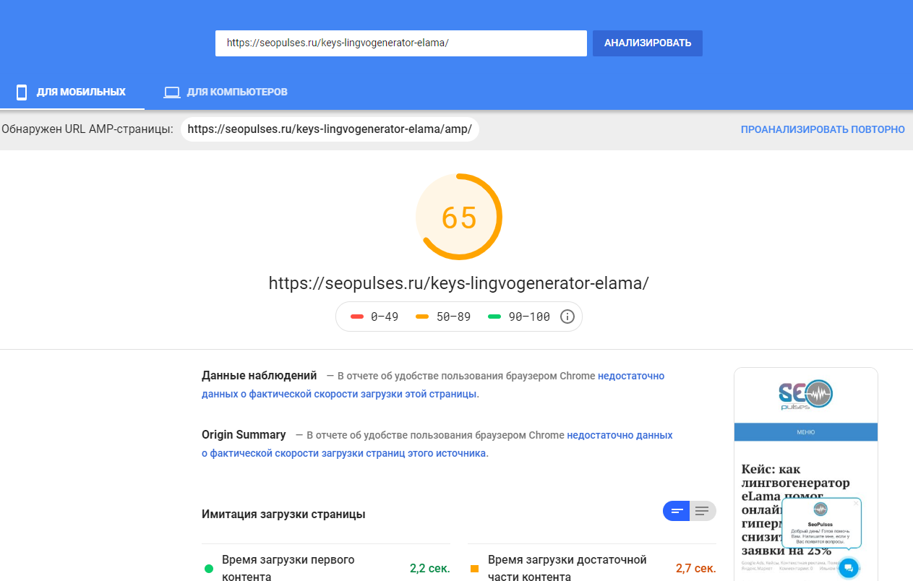913x581 pixels.
Task: Click the green 90–100 legend marker
Action: pyautogui.click(x=494, y=317)
